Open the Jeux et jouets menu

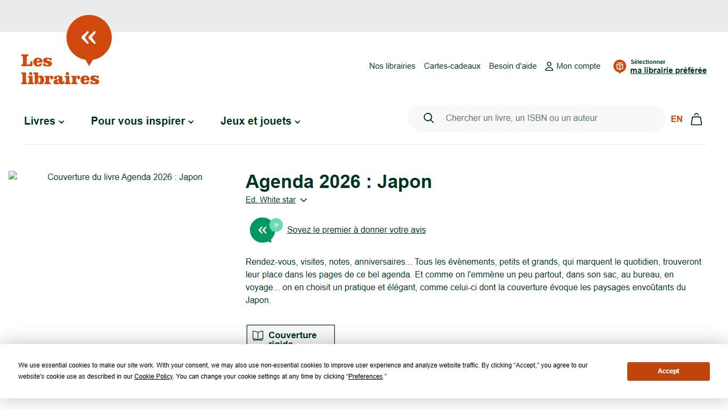click(x=260, y=121)
